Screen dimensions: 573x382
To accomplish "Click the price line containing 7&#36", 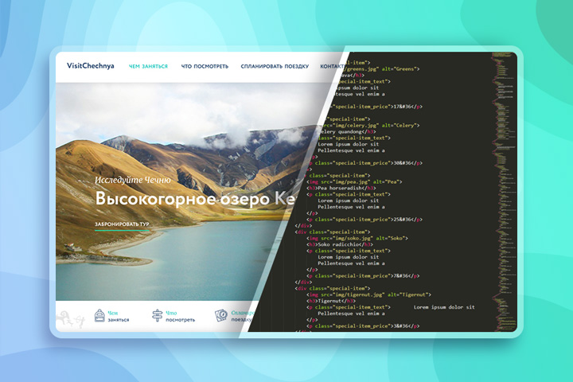I will pyautogui.click(x=363, y=275).
